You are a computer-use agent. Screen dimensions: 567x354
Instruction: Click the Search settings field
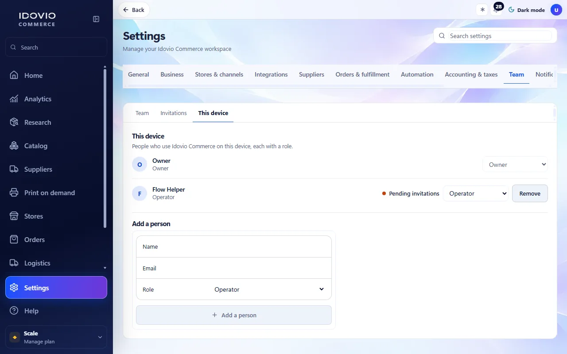click(495, 36)
